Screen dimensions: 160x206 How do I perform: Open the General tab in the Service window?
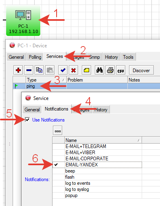pos(32,109)
